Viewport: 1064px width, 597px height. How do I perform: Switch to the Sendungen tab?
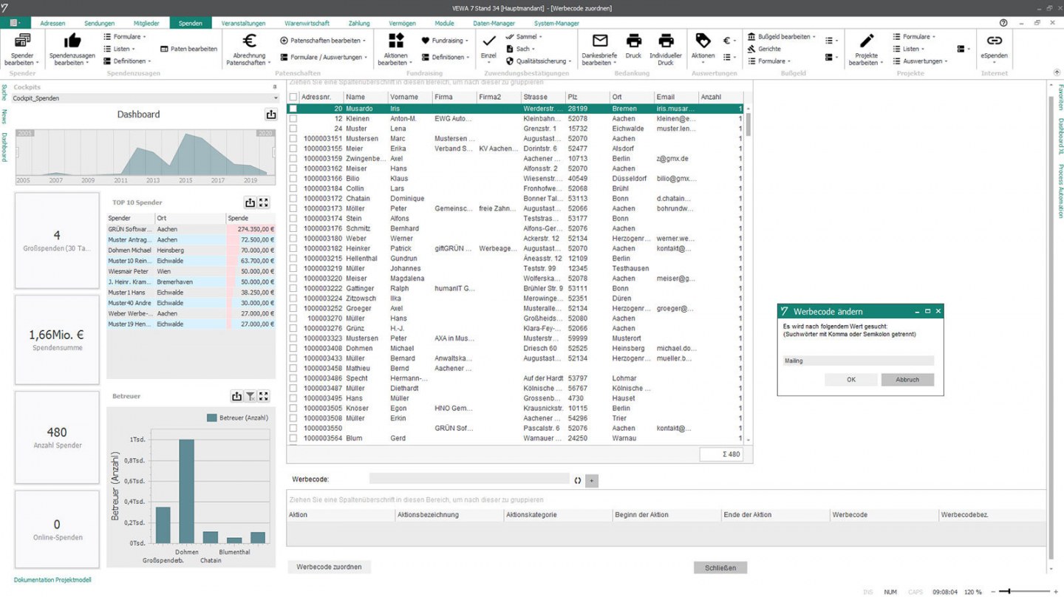99,23
